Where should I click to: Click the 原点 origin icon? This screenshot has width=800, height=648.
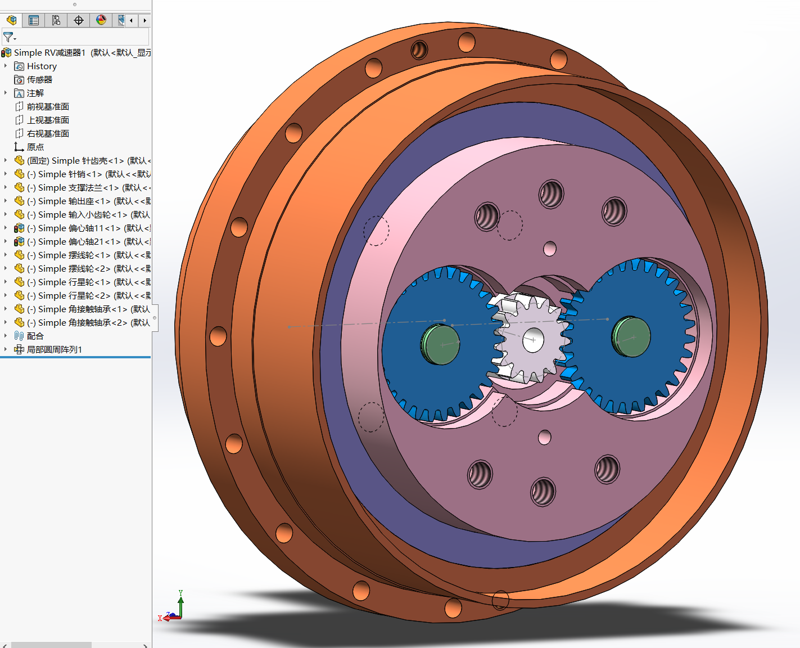tap(19, 147)
